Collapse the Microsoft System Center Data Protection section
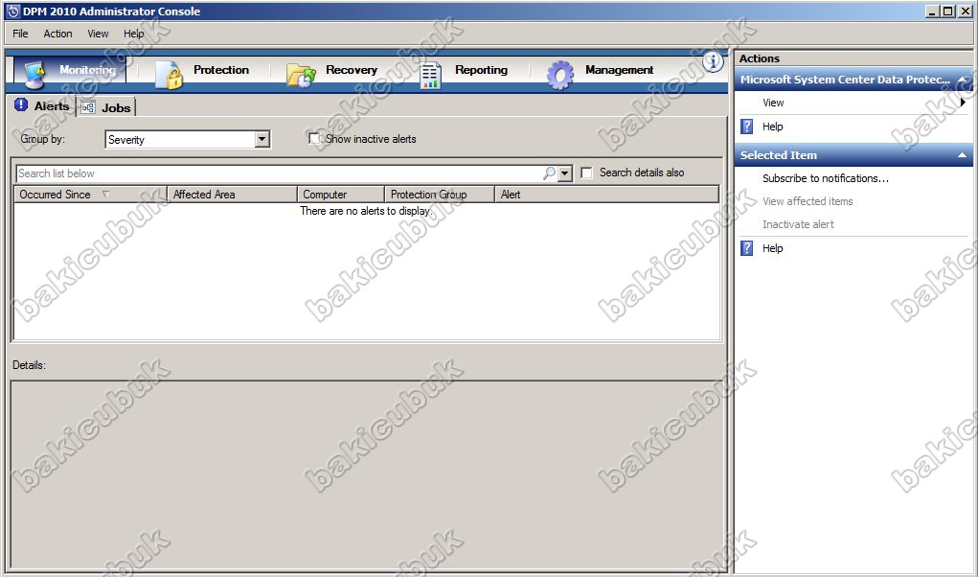Image resolution: width=978 pixels, height=577 pixels. click(x=963, y=80)
